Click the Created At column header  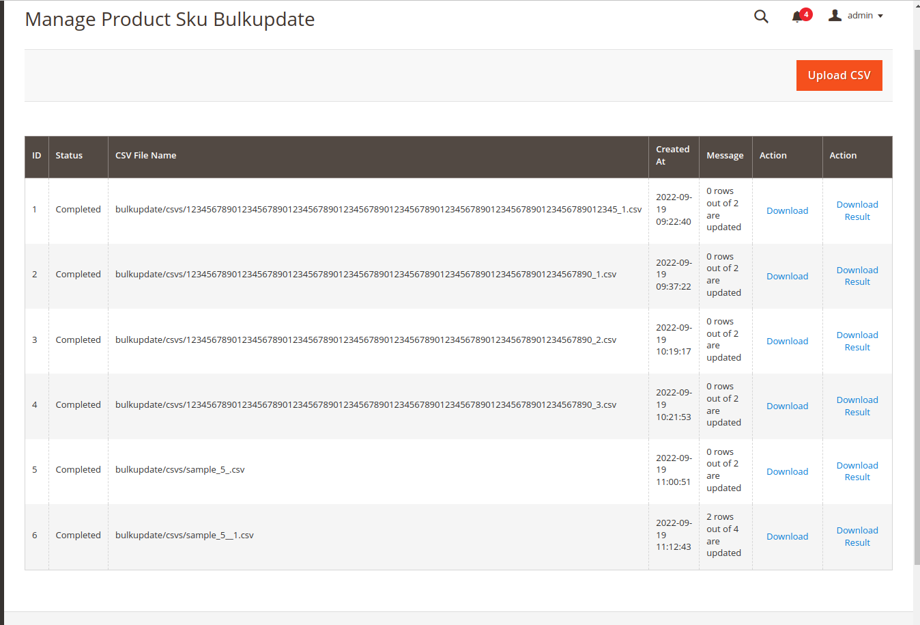coord(672,156)
